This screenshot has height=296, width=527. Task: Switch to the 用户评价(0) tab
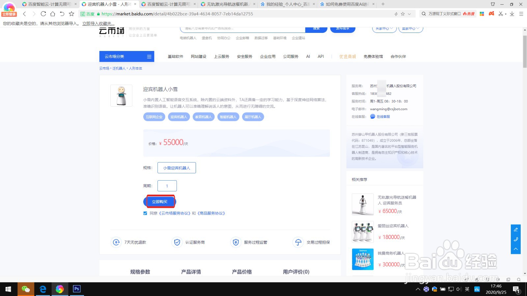click(296, 272)
